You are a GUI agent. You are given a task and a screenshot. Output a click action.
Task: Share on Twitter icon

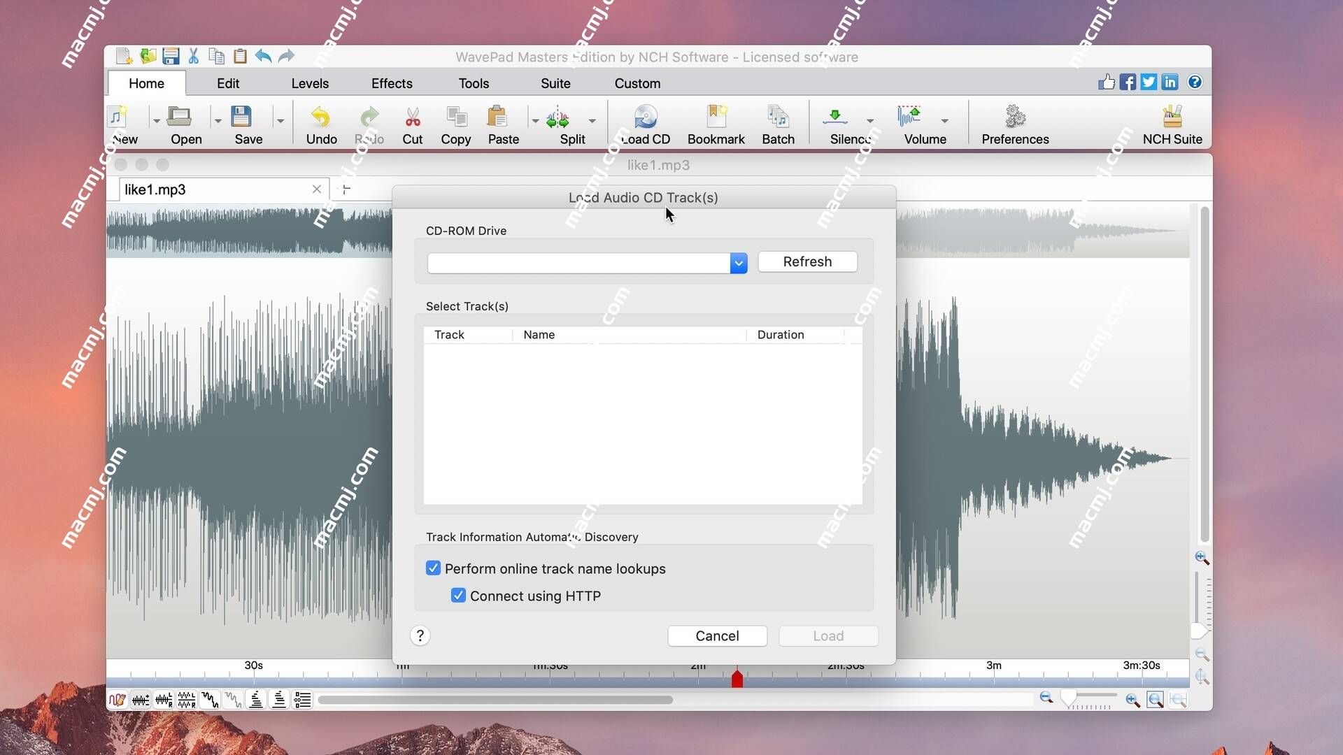click(x=1149, y=82)
